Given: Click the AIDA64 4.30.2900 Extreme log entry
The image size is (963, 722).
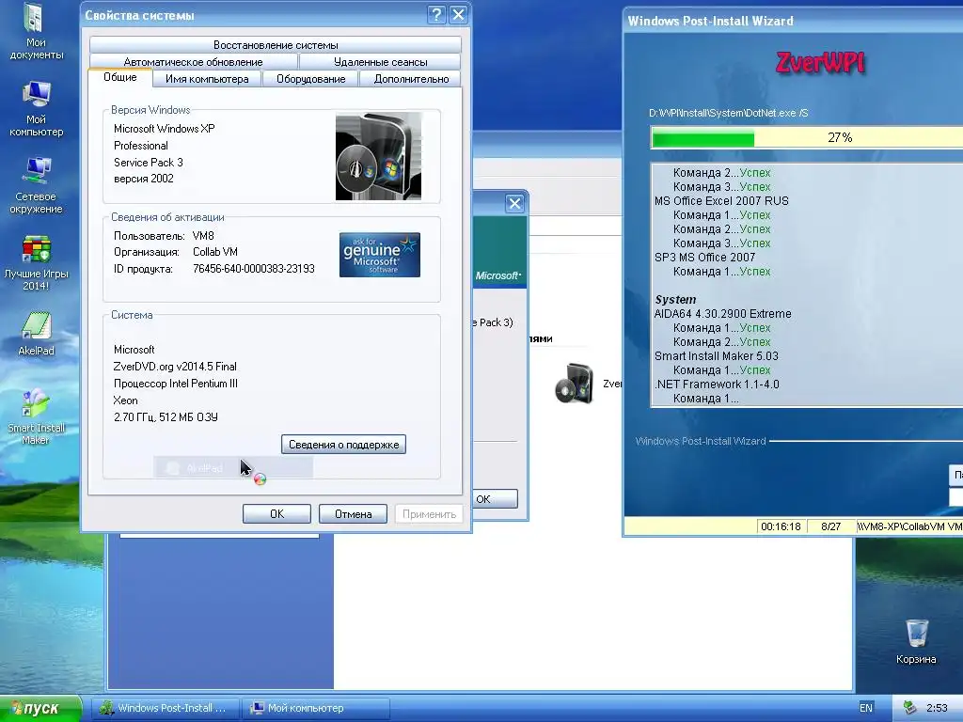Looking at the screenshot, I should click(722, 314).
